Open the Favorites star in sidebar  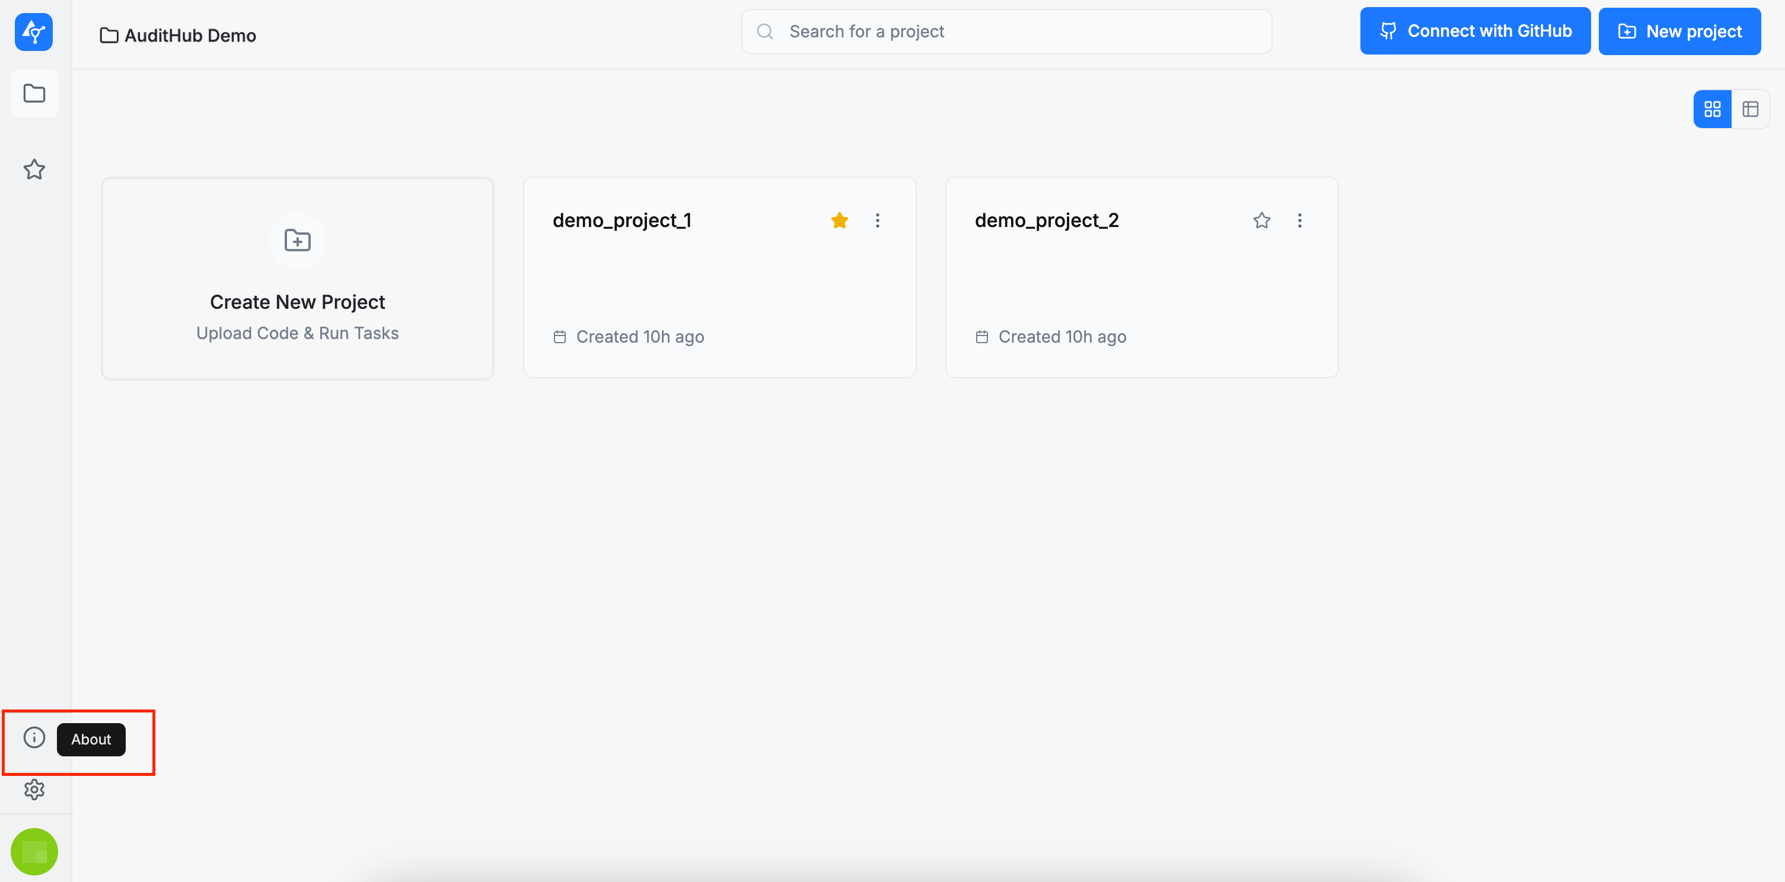(34, 170)
